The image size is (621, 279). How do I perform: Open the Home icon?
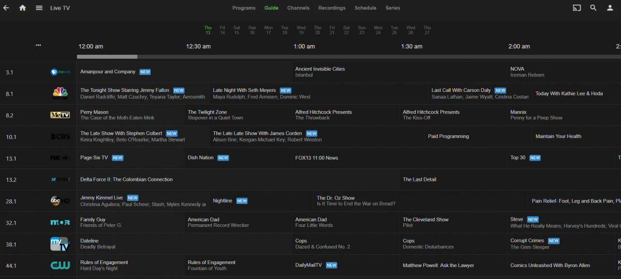22,8
